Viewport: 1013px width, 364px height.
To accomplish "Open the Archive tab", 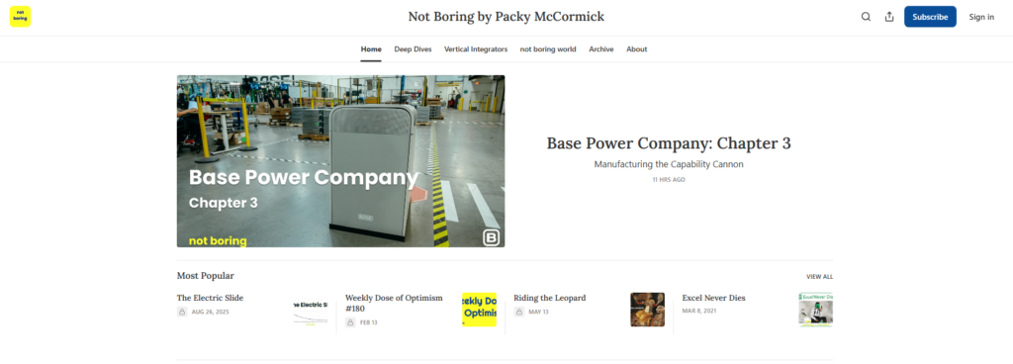I will click(x=600, y=49).
